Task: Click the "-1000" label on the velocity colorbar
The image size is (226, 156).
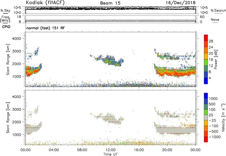Action: pyautogui.click(x=214, y=137)
